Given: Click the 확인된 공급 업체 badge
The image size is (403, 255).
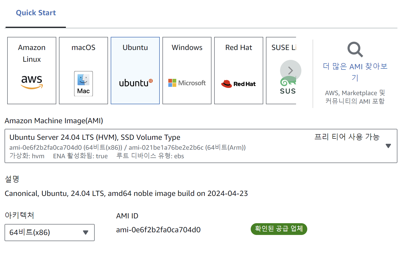Looking at the screenshot, I should [279, 229].
